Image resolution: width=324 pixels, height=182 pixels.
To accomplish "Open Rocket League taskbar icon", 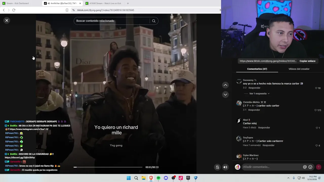I will click(x=196, y=178).
